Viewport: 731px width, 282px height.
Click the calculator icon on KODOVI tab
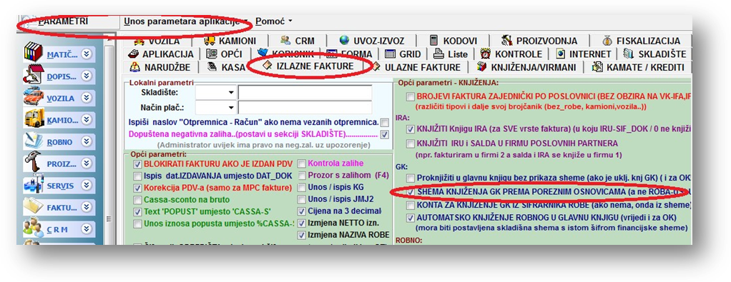coord(433,41)
